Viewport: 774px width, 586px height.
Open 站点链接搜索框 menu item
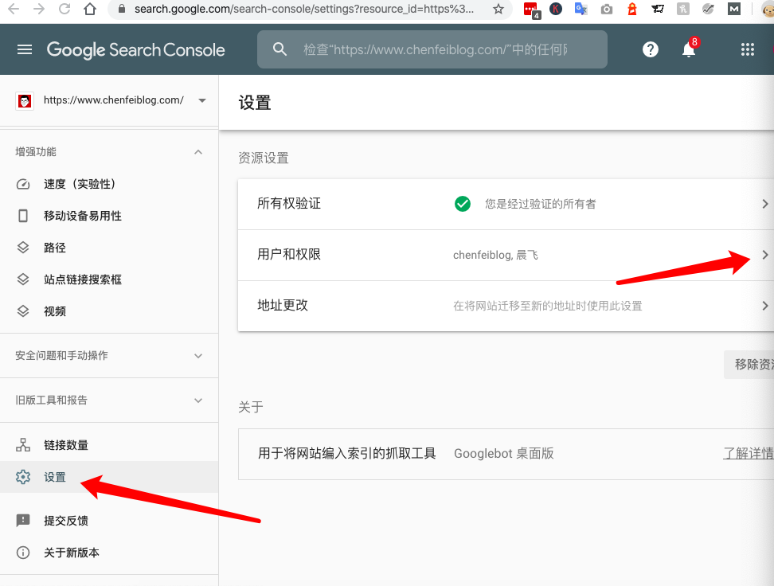click(x=109, y=279)
